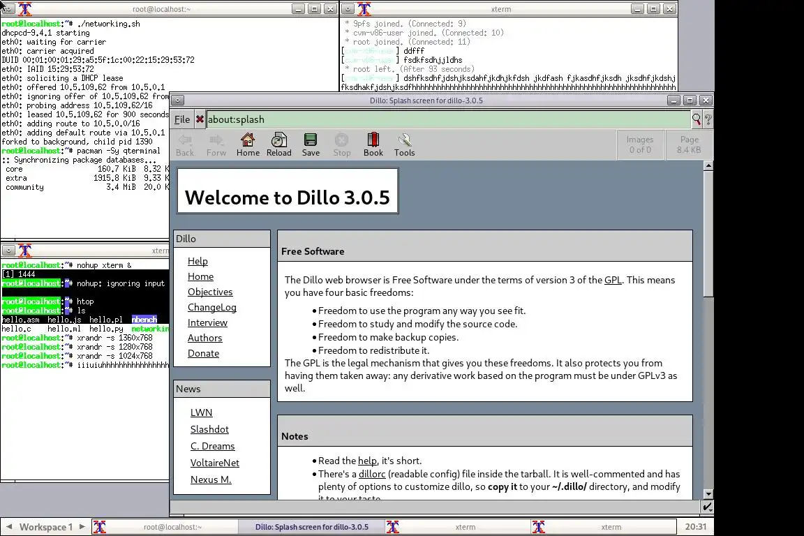Click 'xrandr -s 1024x768' line in xterm
804x536 pixels.
point(115,356)
